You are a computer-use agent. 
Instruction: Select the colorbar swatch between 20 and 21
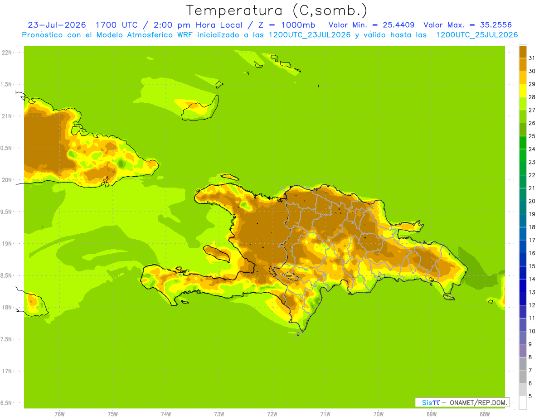[523, 194]
